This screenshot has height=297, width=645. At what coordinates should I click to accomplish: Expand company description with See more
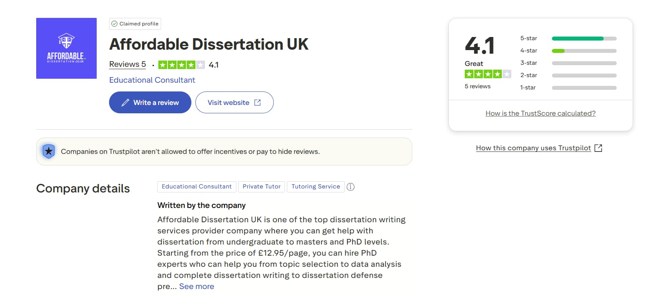[x=197, y=286]
